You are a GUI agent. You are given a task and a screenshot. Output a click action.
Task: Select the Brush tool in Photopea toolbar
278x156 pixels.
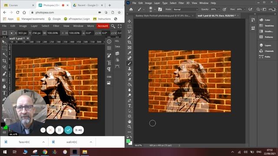click(4, 74)
